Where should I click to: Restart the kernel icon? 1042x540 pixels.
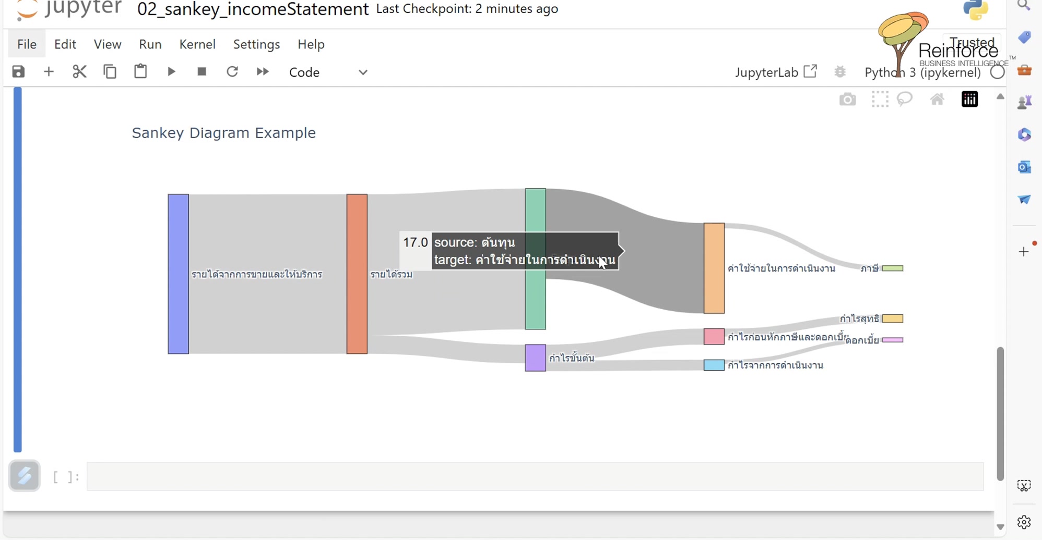tap(232, 71)
